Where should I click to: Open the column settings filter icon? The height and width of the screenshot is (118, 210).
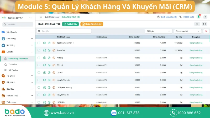[197, 24]
